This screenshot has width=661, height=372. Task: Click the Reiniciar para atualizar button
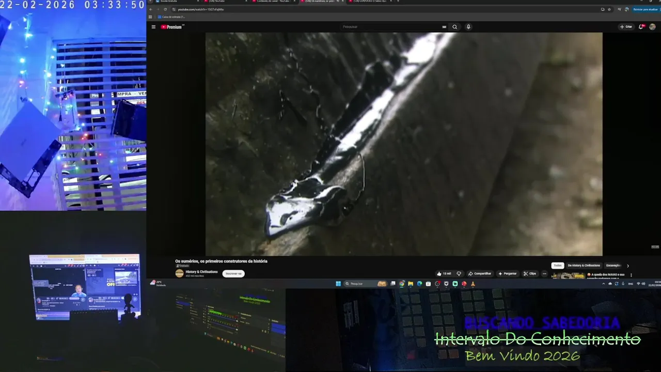pos(645,9)
